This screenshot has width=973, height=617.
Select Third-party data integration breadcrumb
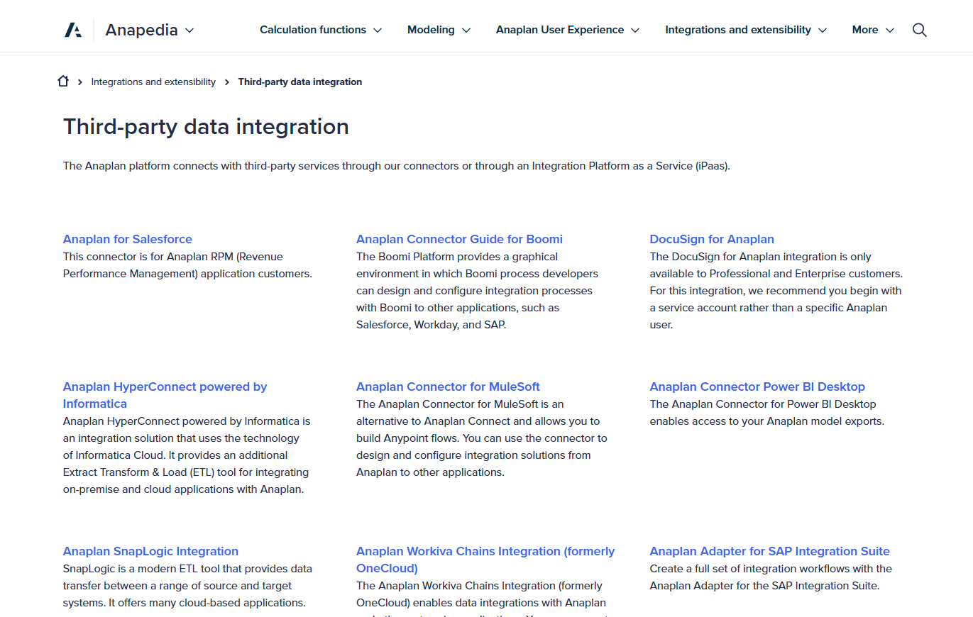point(300,82)
